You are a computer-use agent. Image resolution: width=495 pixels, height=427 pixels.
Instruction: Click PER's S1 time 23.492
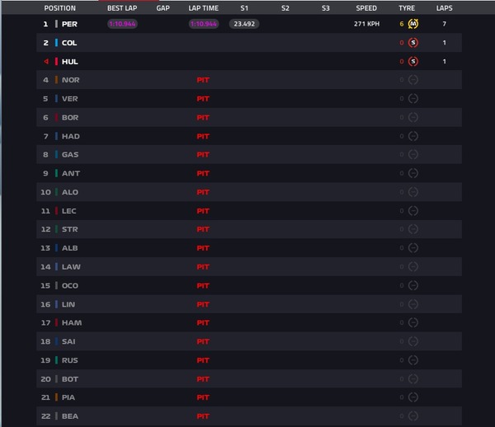click(x=244, y=24)
